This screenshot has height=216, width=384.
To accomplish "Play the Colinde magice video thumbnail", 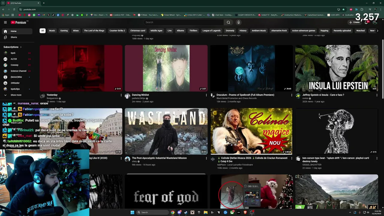I will (x=251, y=131).
